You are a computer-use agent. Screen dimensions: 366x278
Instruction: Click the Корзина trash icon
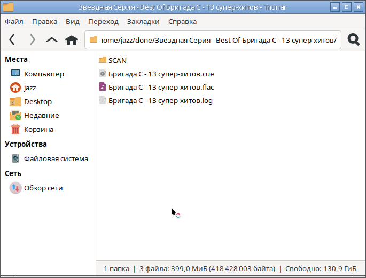pyautogui.click(x=15, y=129)
